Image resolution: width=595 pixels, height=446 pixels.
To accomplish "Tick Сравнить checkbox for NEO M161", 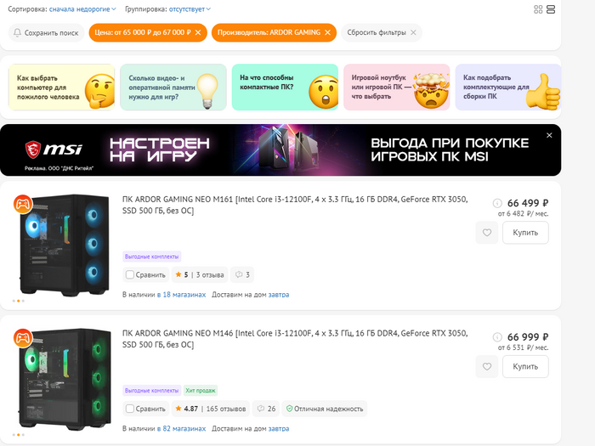I will click(130, 274).
